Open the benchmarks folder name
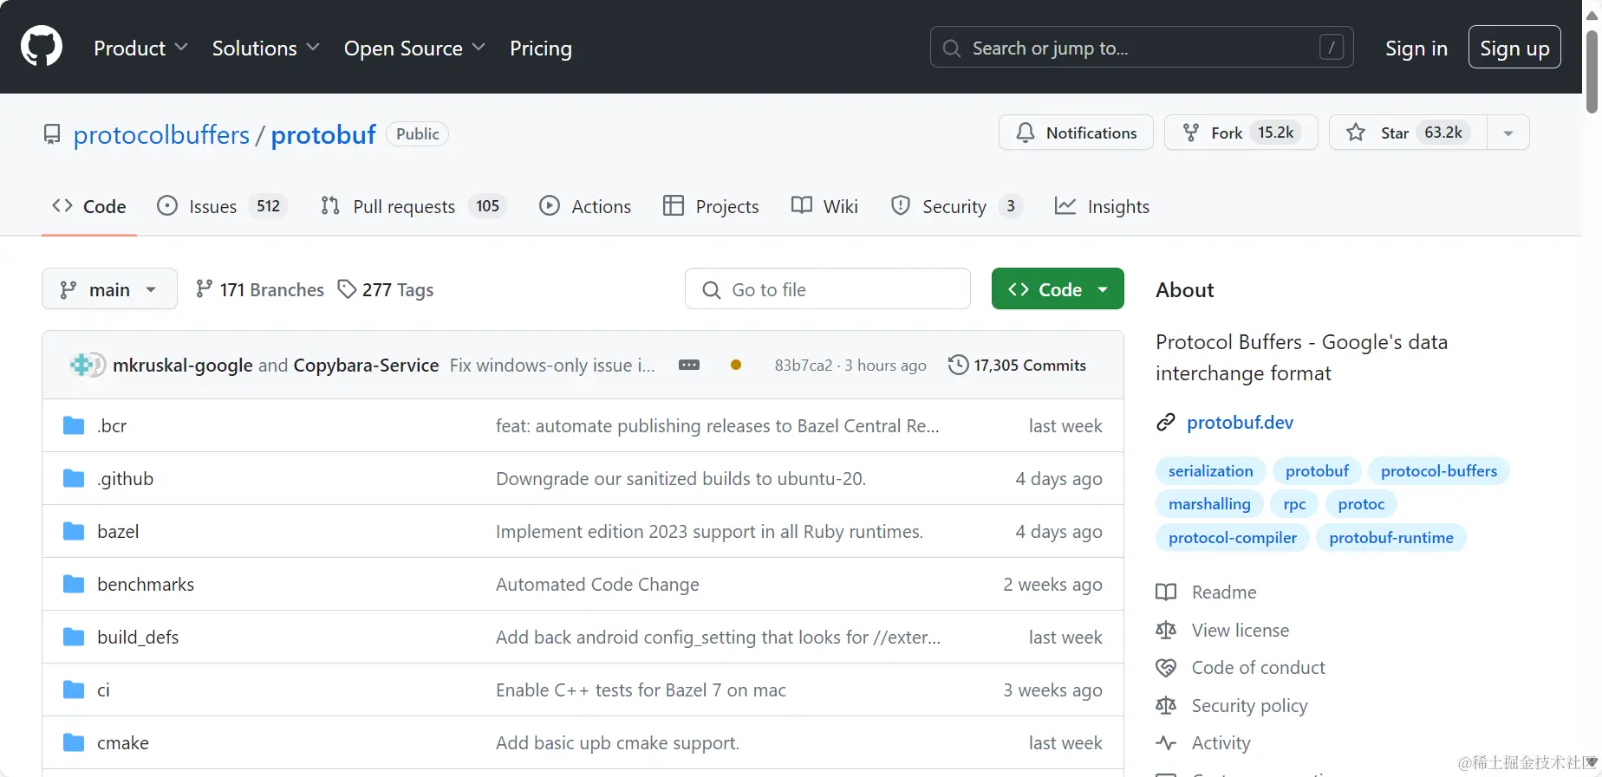The height and width of the screenshot is (777, 1602). [146, 584]
